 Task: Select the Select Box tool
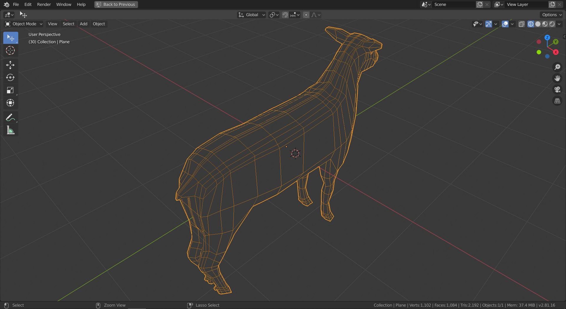click(11, 38)
